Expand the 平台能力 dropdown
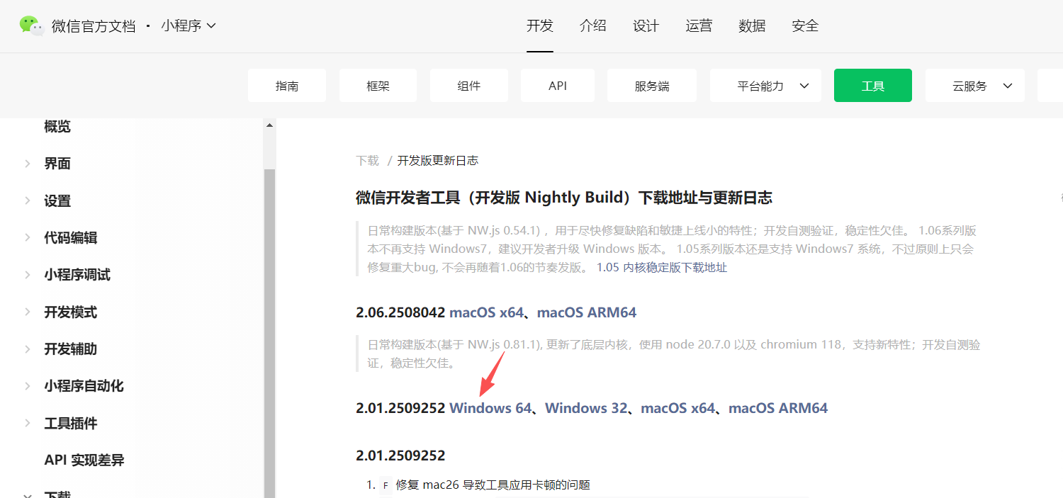The image size is (1063, 498). [x=765, y=86]
